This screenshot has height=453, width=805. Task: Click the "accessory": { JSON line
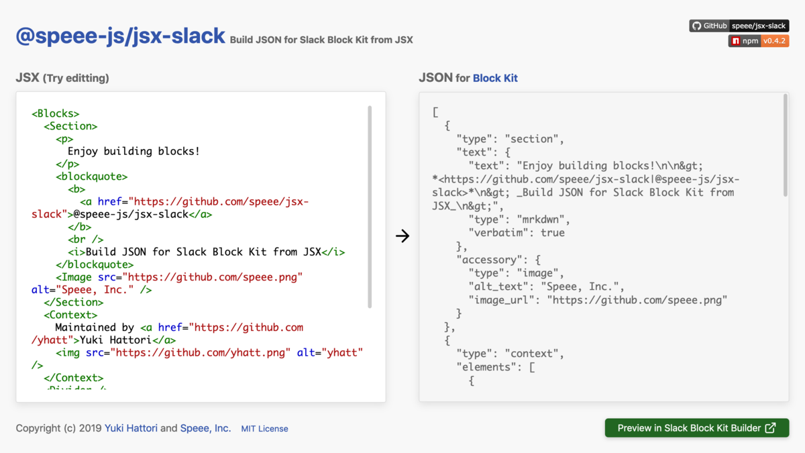pos(498,260)
